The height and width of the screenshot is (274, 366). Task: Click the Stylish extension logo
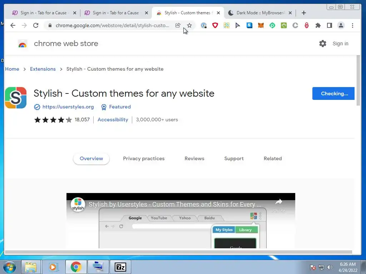[x=16, y=98]
